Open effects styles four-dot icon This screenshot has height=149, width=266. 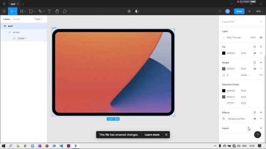click(255, 113)
